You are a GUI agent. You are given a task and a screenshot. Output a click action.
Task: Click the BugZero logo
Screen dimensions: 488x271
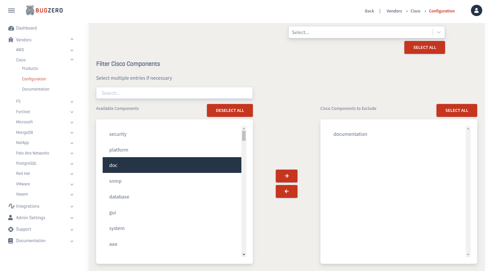tap(44, 10)
